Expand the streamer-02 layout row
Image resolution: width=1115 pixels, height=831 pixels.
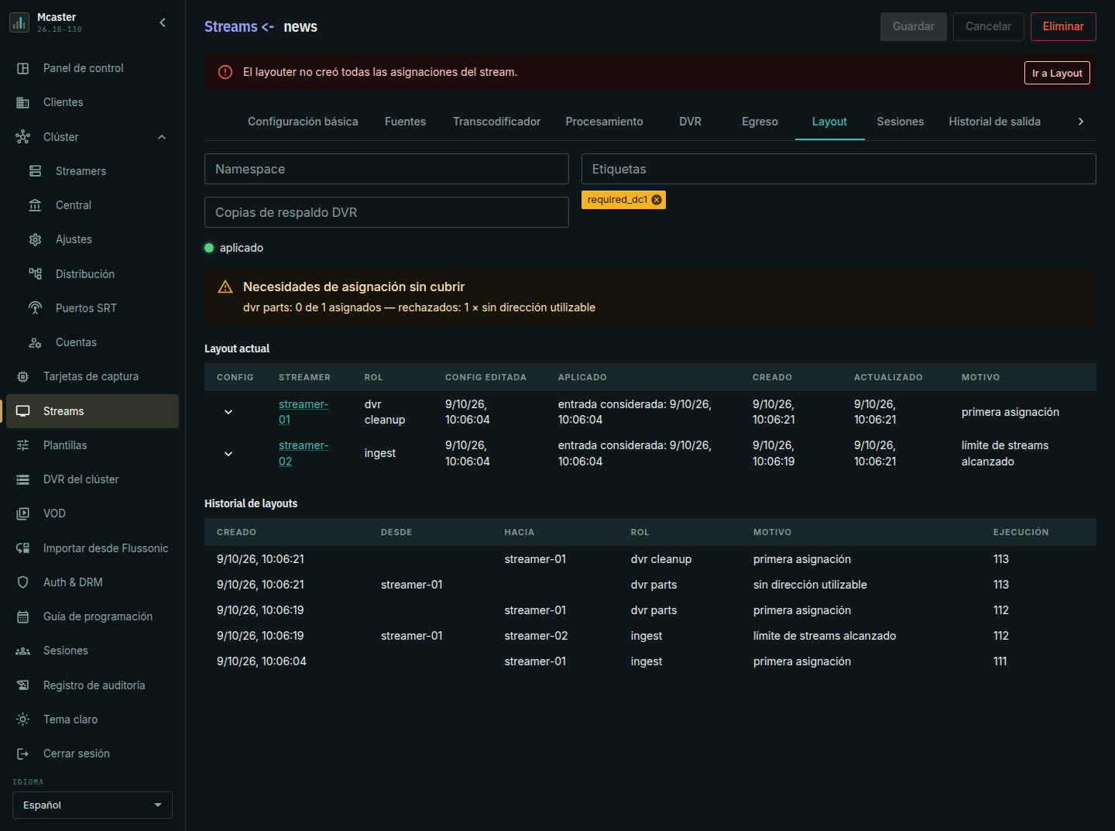[228, 454]
